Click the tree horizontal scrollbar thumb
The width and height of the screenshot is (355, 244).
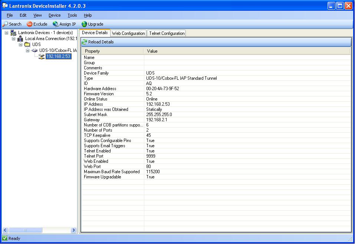coord(25,230)
